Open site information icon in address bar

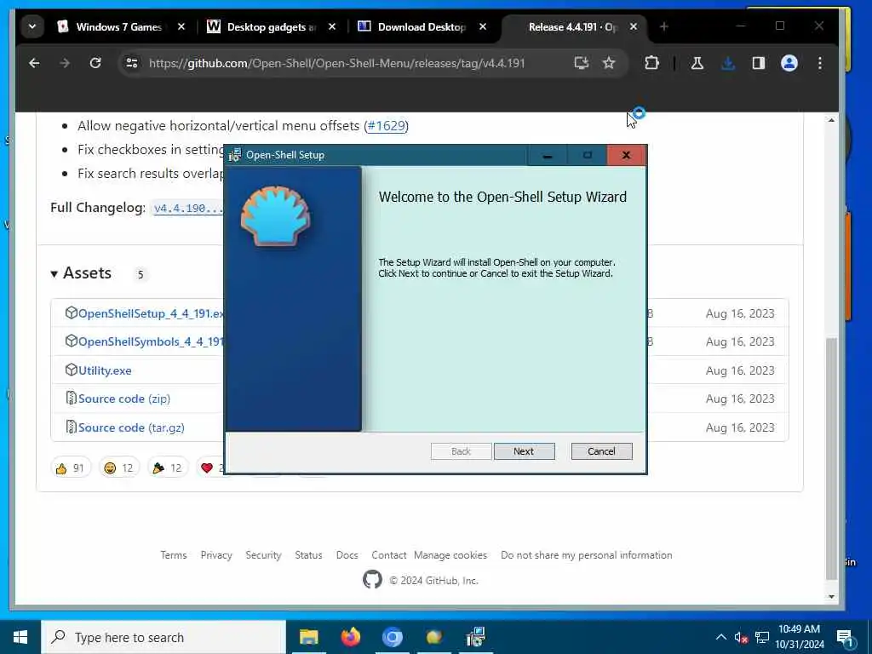[x=132, y=63]
